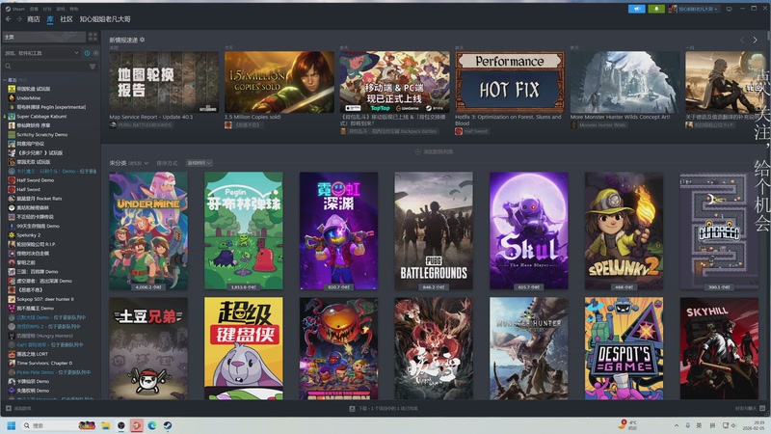Focus the library search field

click(45, 66)
